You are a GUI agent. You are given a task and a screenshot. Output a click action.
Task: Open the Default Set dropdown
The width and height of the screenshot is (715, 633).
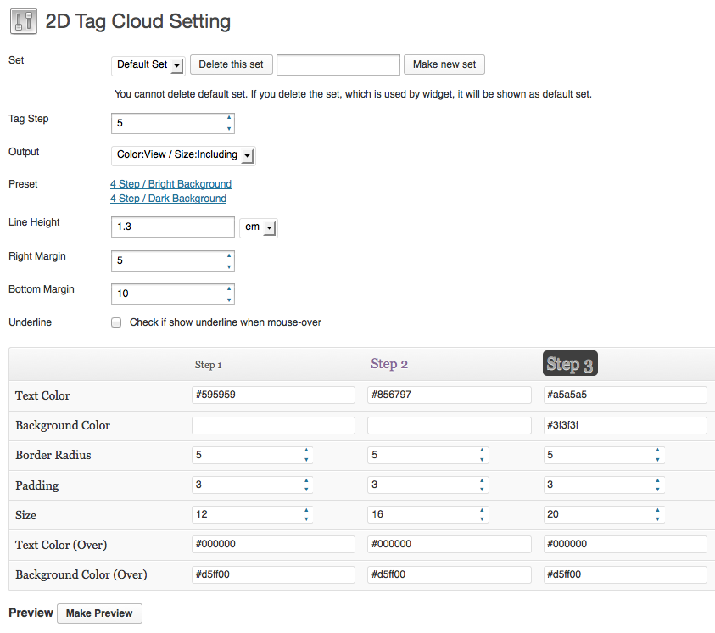[148, 64]
